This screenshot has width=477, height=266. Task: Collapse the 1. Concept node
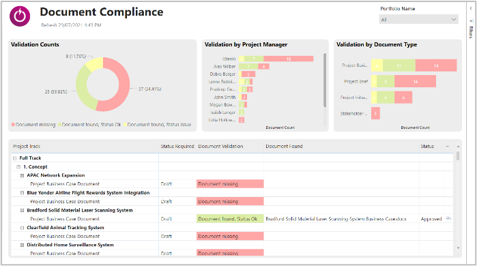[18, 166]
